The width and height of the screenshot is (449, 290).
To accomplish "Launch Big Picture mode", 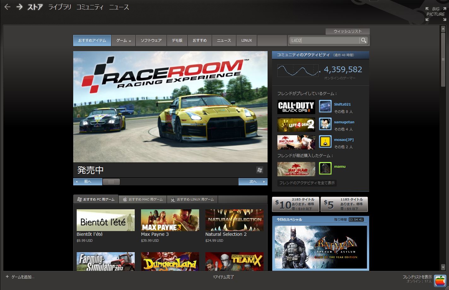I will click(x=435, y=14).
